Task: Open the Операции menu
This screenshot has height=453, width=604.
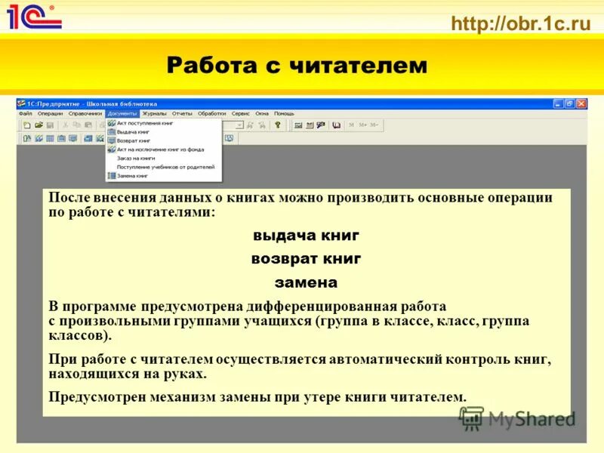Action: (x=50, y=114)
